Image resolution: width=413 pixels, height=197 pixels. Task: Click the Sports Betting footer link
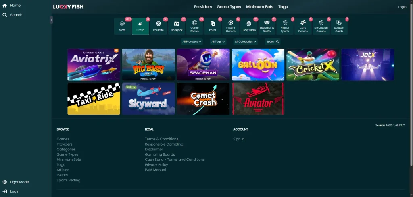(x=69, y=180)
